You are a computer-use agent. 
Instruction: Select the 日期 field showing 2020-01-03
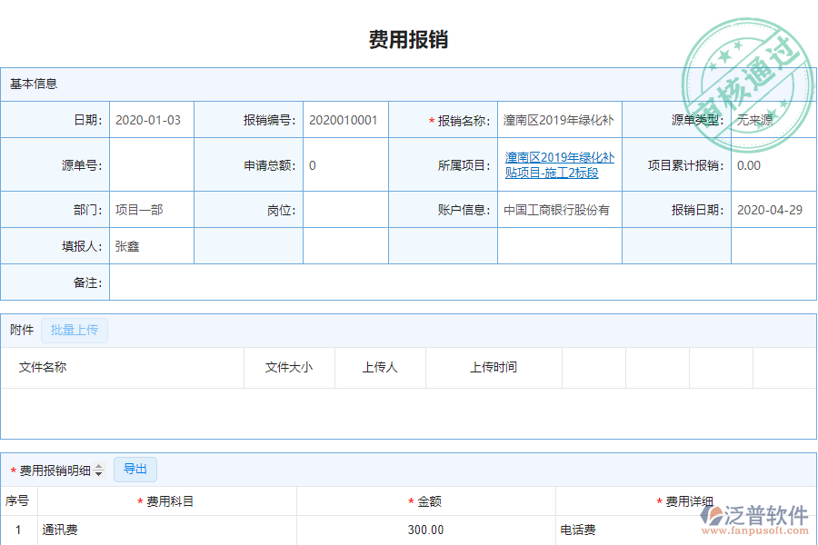[x=148, y=119]
